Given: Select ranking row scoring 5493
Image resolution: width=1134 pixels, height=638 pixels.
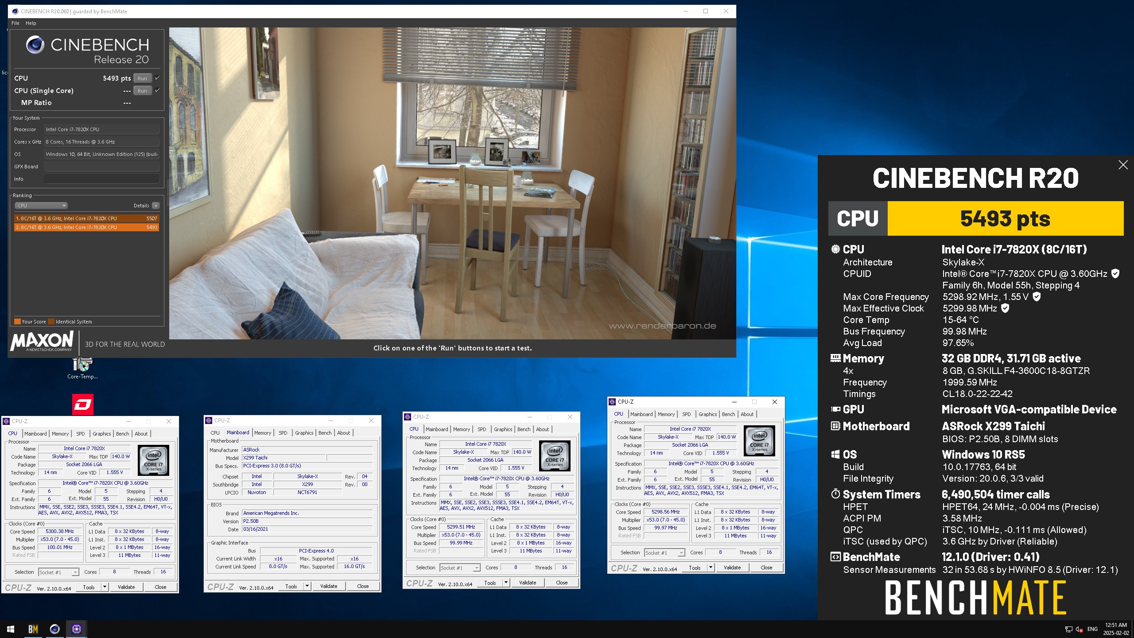Looking at the screenshot, I should [86, 227].
